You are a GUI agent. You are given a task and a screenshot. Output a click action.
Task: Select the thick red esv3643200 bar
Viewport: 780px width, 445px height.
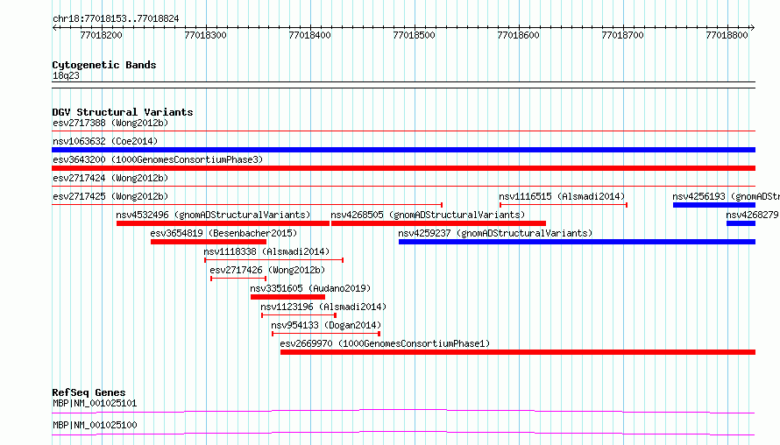tap(403, 168)
